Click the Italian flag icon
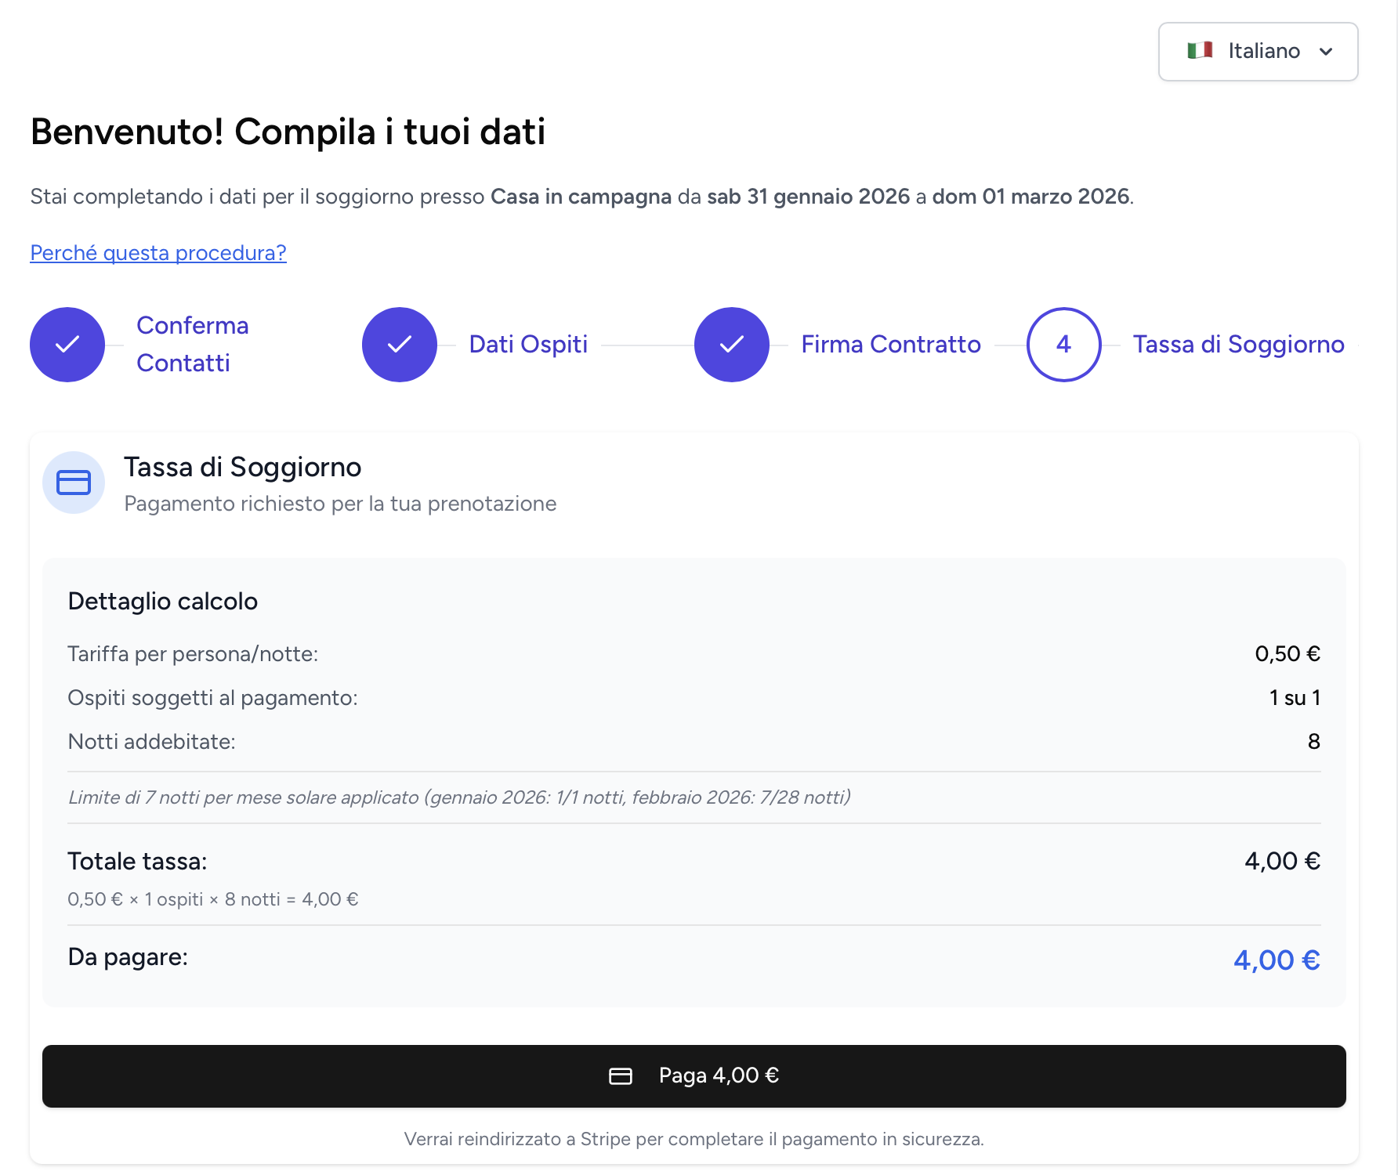This screenshot has width=1398, height=1175. [1200, 51]
